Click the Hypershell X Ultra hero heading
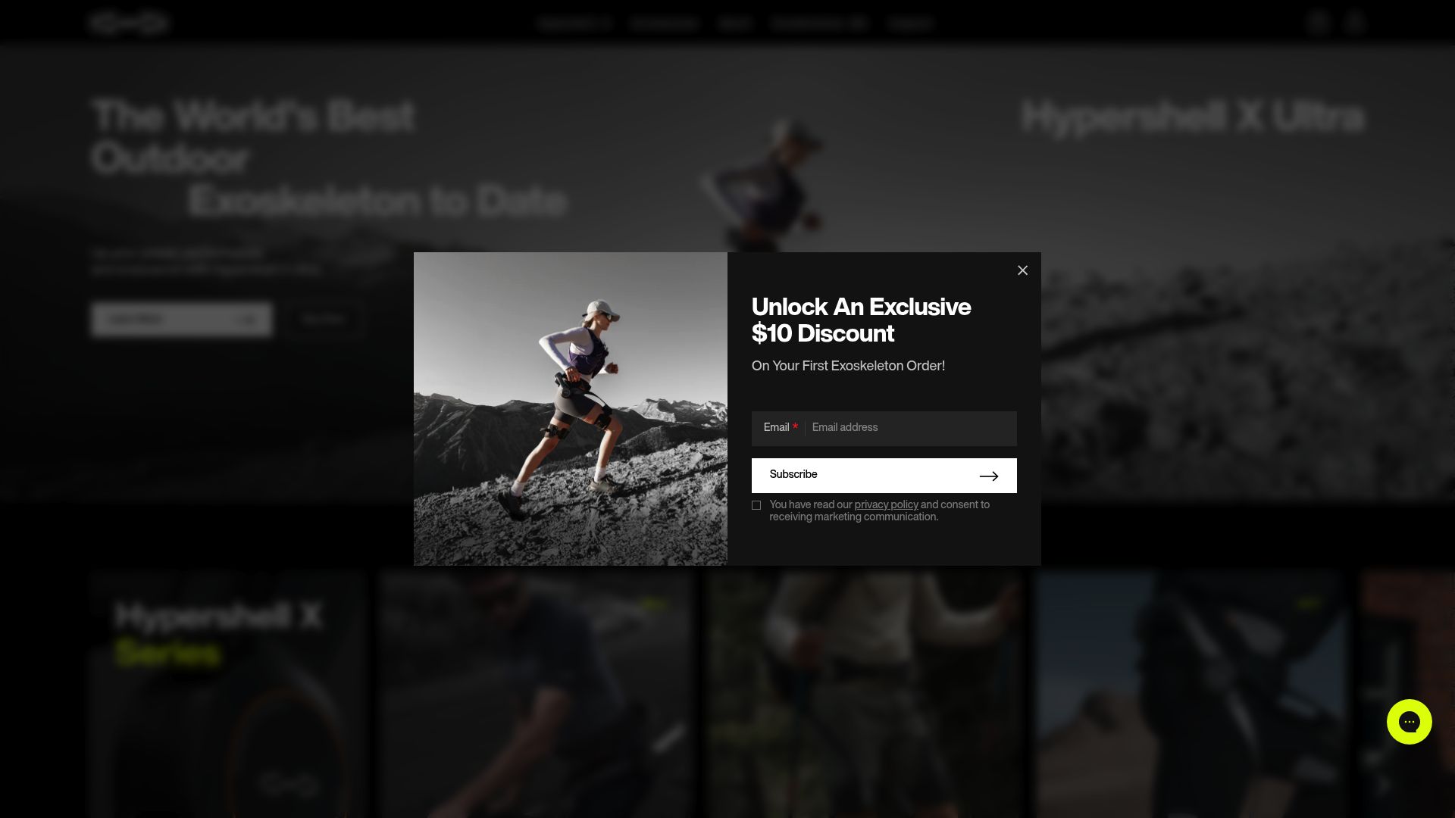This screenshot has width=1455, height=818. (x=1193, y=117)
